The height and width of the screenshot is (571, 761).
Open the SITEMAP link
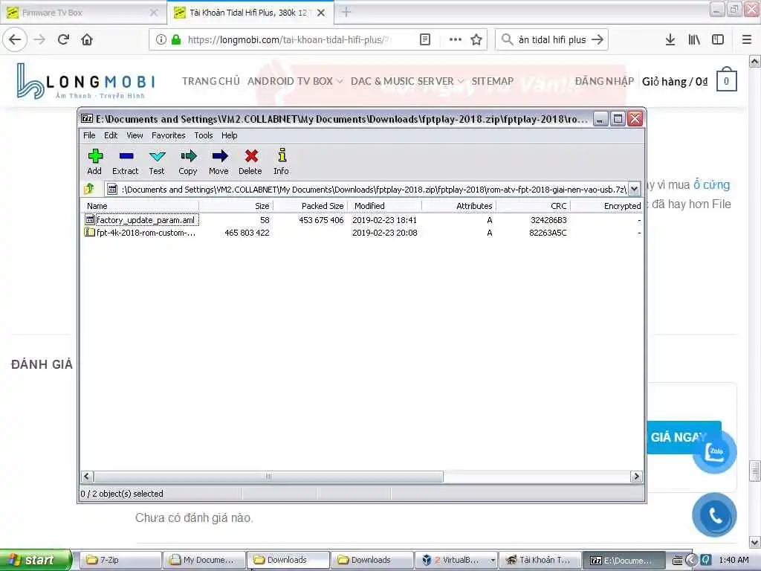(x=492, y=81)
